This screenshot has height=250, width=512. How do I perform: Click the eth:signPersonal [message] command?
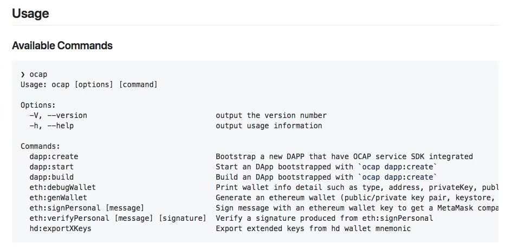click(x=87, y=208)
